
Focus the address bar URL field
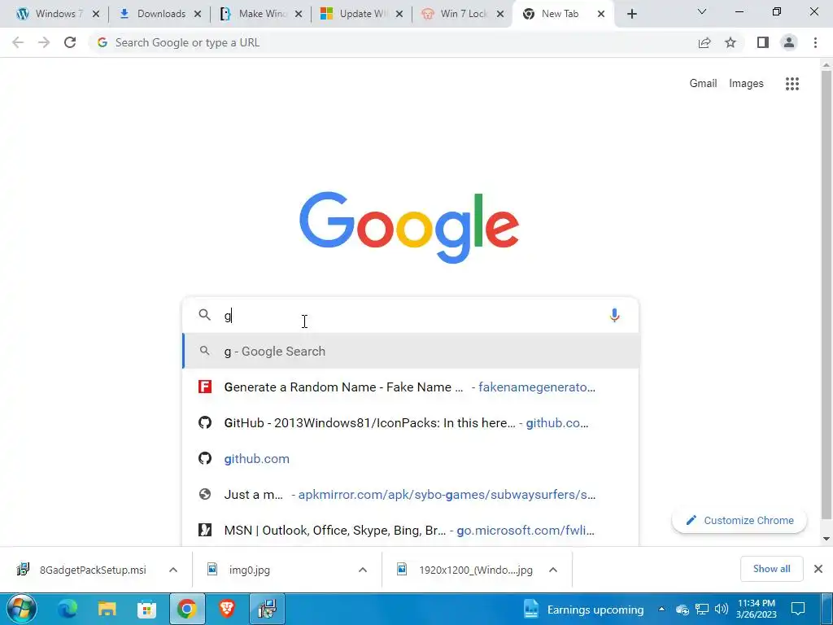(393, 42)
